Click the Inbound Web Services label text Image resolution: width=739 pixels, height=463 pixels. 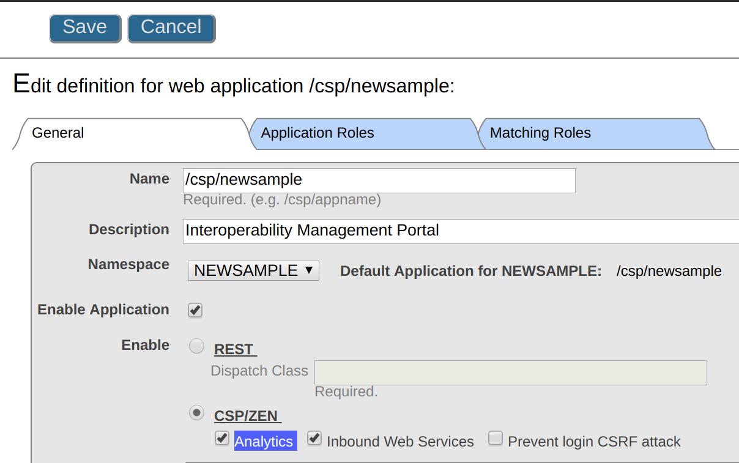click(400, 442)
